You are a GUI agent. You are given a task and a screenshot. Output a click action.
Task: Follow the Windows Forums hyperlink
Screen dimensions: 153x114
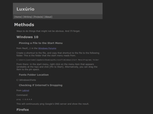tap(47, 48)
